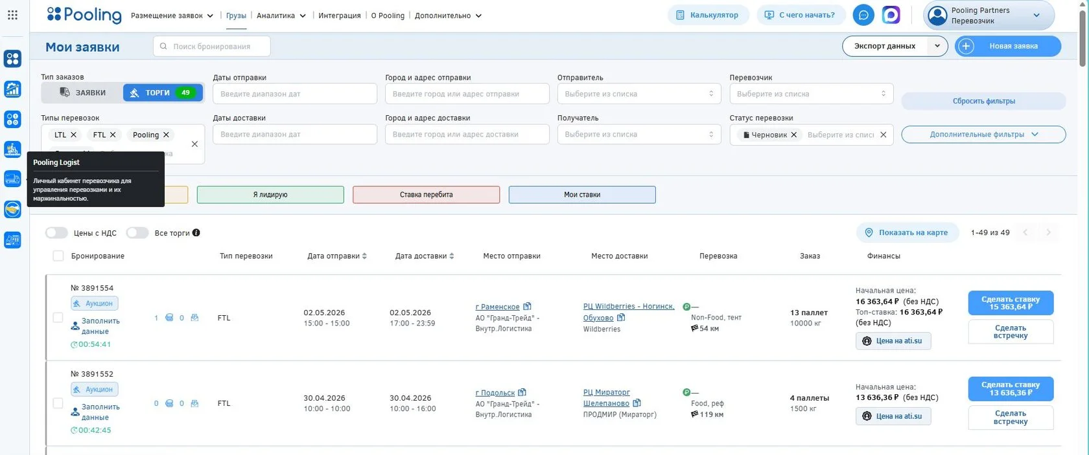
Task: Select the Я лидирую filter tab
Action: coord(270,195)
